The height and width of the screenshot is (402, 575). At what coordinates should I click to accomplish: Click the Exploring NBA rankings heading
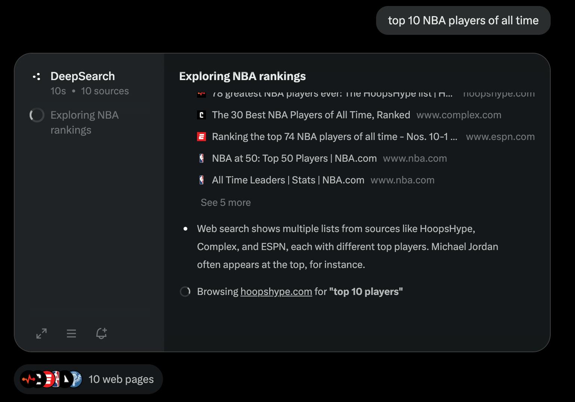coord(242,76)
